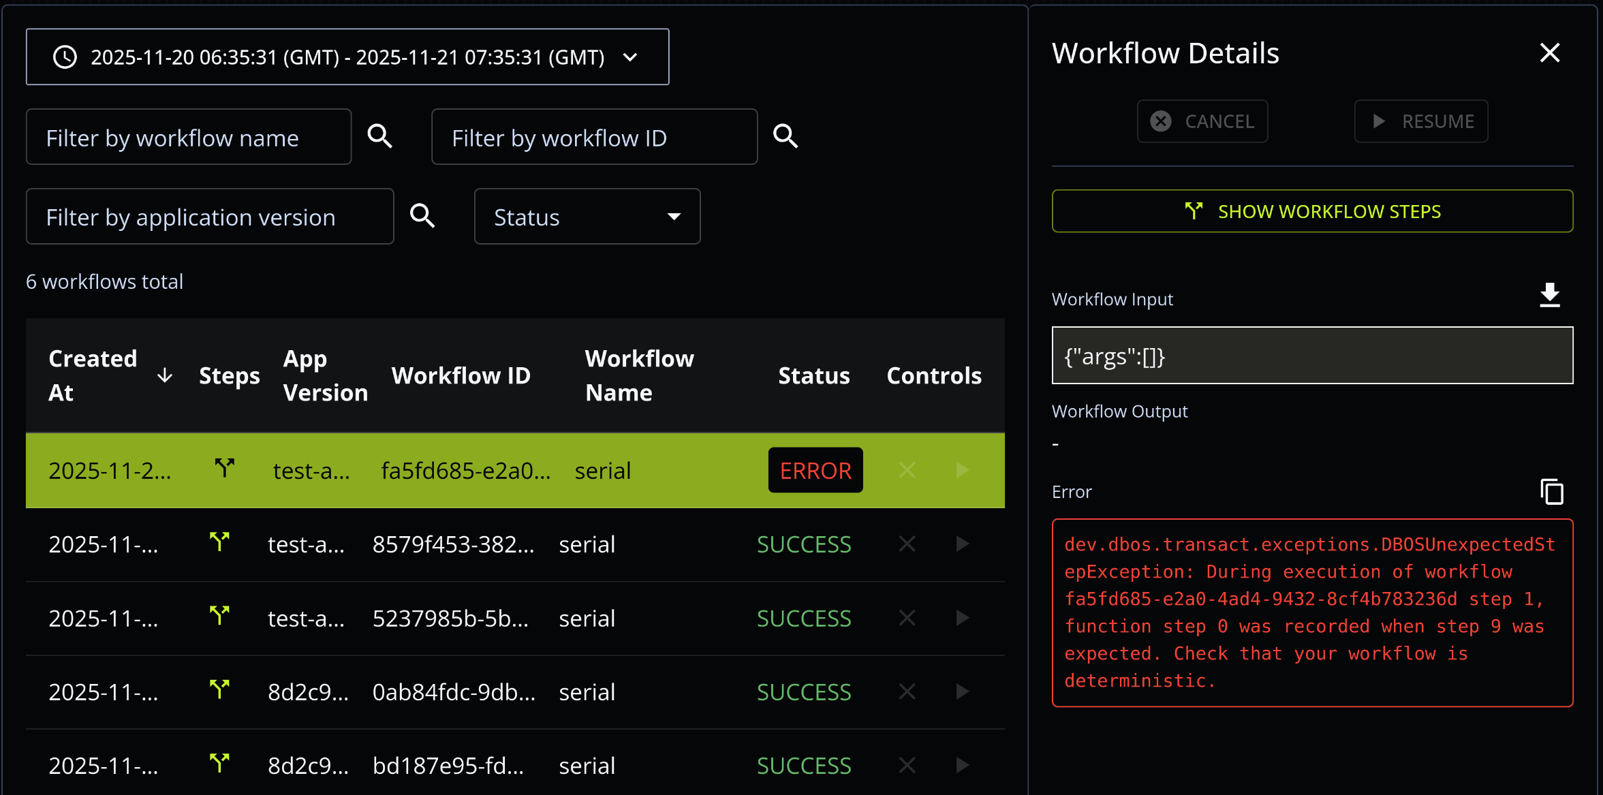This screenshot has width=1603, height=795.
Task: Click the Workflow Name column header
Action: click(638, 375)
